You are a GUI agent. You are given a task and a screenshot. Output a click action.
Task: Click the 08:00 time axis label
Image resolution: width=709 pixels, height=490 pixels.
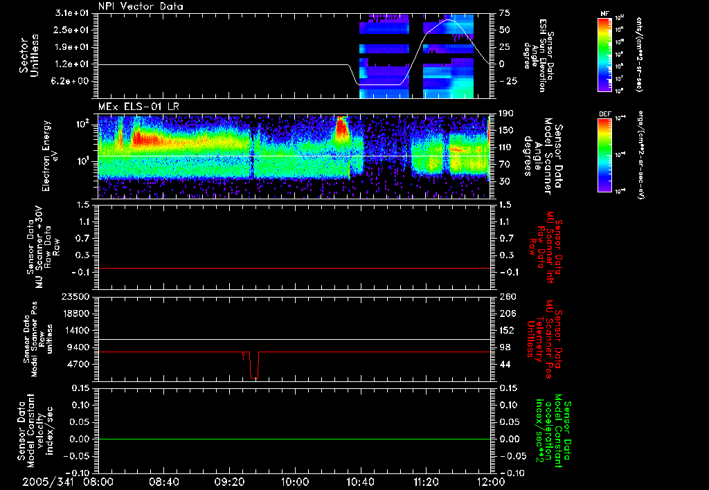(x=100, y=482)
